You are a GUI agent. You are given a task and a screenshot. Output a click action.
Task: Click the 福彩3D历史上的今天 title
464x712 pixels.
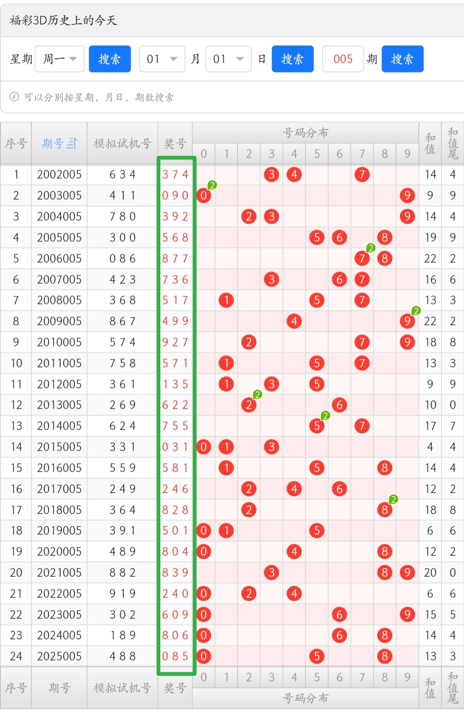pyautogui.click(x=64, y=20)
